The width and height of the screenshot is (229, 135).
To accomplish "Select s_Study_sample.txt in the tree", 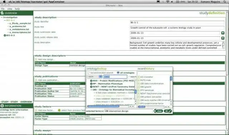I will tap(20, 23).
